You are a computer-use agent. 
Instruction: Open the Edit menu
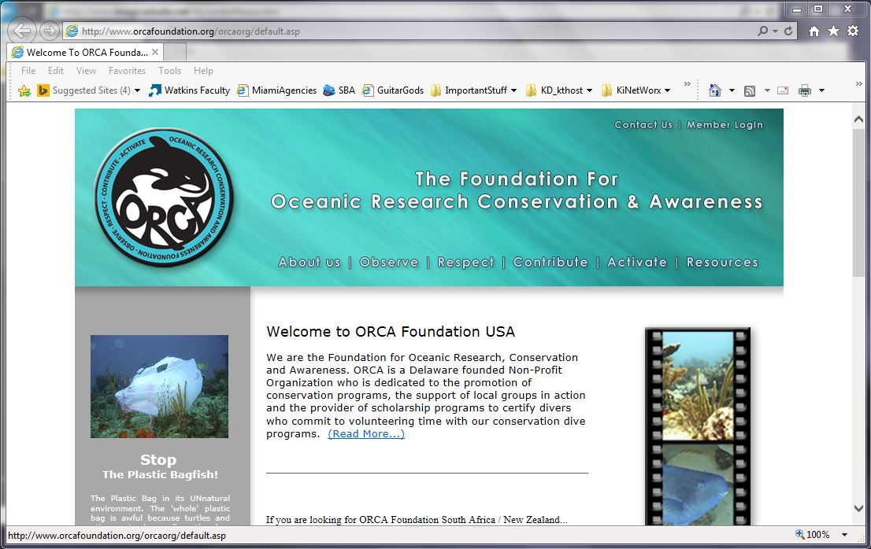pos(56,71)
